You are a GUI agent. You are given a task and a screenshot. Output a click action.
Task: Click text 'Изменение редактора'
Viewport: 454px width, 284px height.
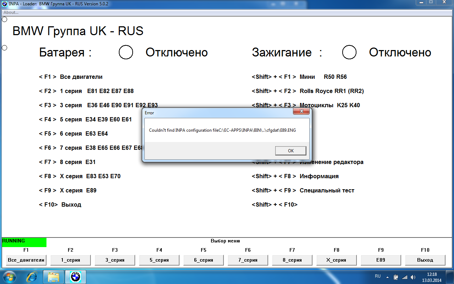(x=332, y=162)
